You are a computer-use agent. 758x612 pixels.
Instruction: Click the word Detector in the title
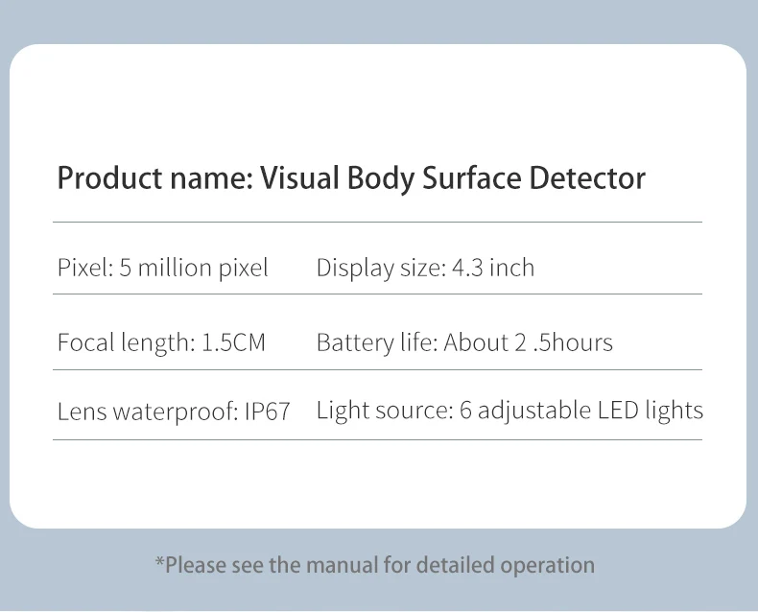[587, 177]
